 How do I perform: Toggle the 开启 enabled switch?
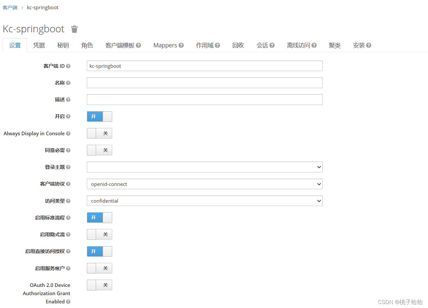click(99, 116)
